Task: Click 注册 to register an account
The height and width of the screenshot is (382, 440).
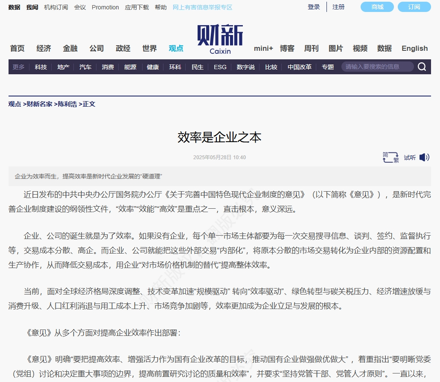Action: pos(338,7)
